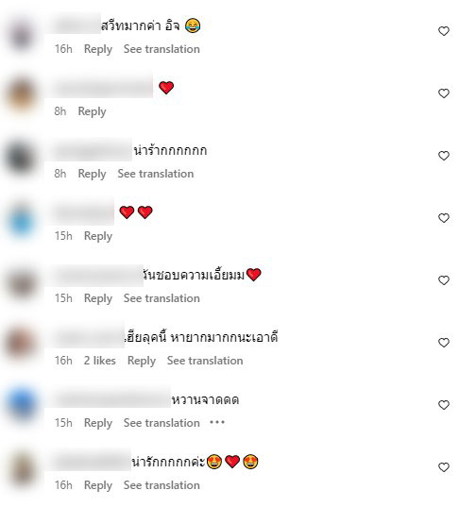See translation of หายากมากกนะเอาดี comment
This screenshot has width=459, height=507.
205,361
